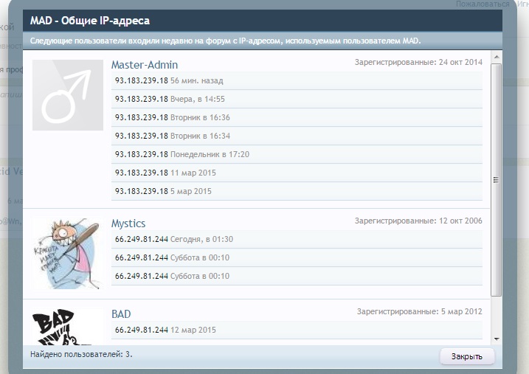The height and width of the screenshot is (374, 529).
Task: Click dialog title 'MAD - Общие IP-адреса'
Action: (x=90, y=21)
